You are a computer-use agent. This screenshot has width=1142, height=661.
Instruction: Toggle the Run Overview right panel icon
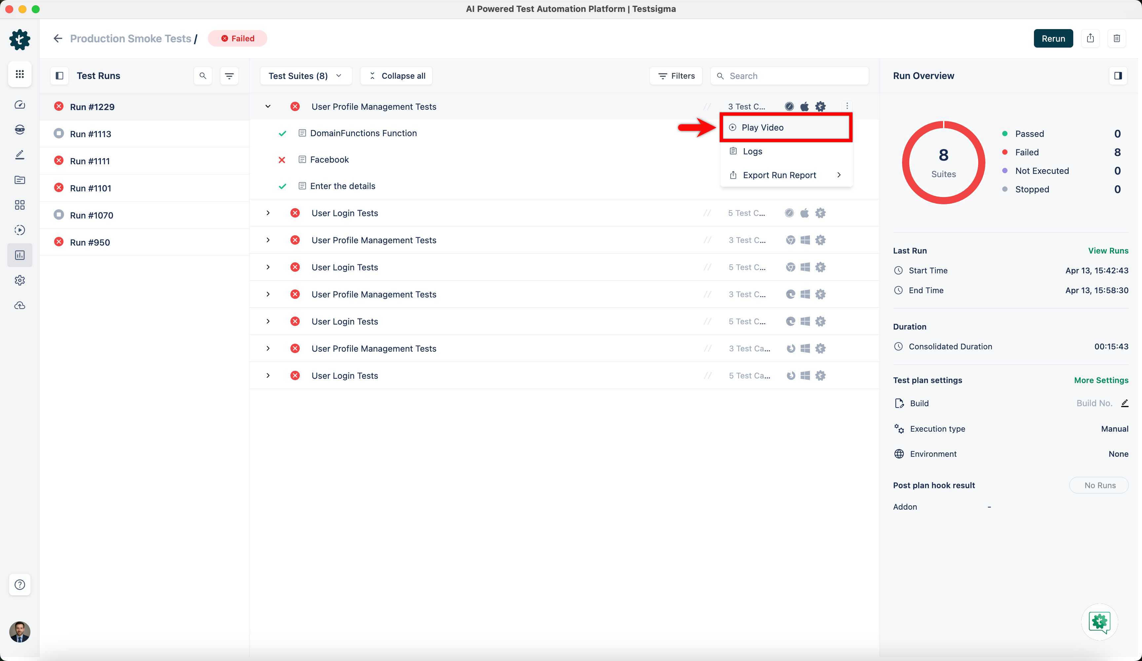tap(1118, 76)
